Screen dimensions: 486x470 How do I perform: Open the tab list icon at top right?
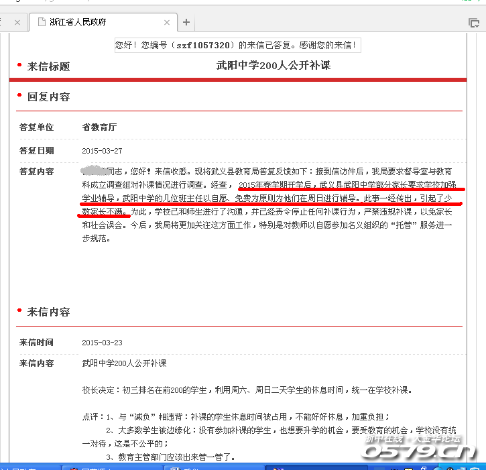[474, 23]
